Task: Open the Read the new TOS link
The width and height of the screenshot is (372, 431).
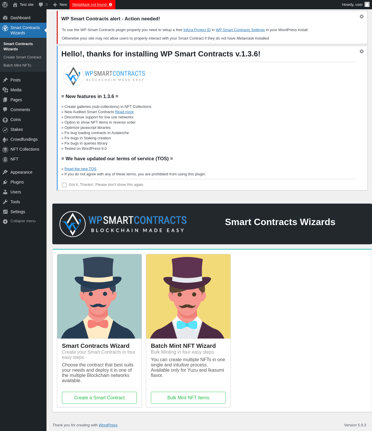Action: tap(81, 169)
